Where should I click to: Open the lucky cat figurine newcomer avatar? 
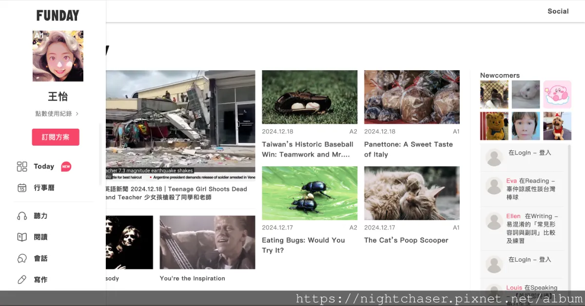[494, 126]
